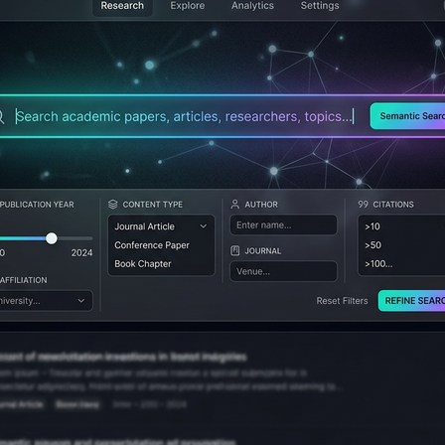This screenshot has width=445, height=445.
Task: Switch to the Research tab
Action: click(x=122, y=6)
